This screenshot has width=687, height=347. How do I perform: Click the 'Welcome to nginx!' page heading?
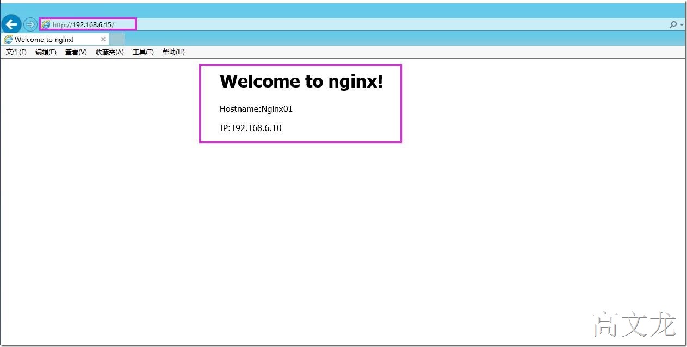pos(301,82)
